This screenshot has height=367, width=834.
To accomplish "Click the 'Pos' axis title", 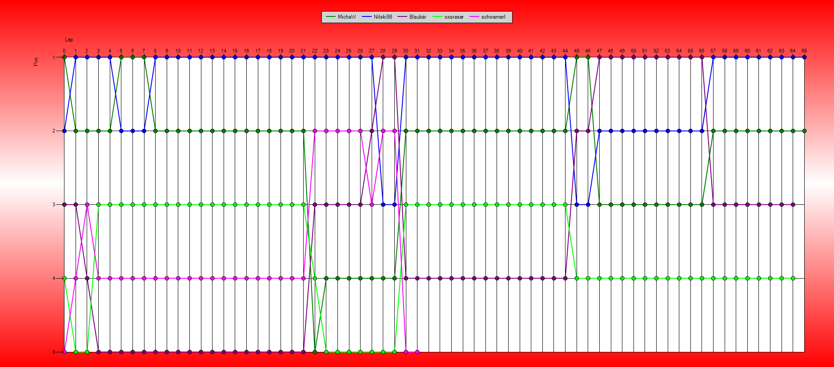I will (36, 62).
